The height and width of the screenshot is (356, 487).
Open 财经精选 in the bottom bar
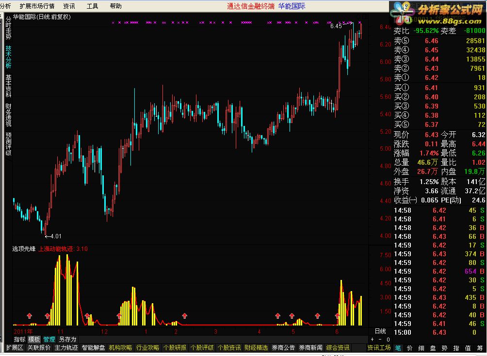[256, 348]
